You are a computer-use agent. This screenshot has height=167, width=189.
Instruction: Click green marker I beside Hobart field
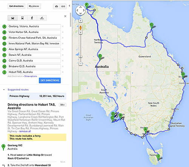tap(4, 72)
